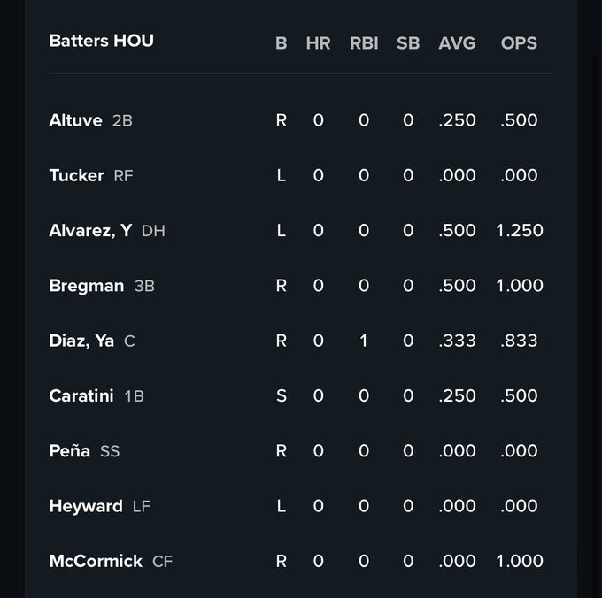Click Diaz's RBI value of 1
This screenshot has height=598, width=602.
pos(364,341)
